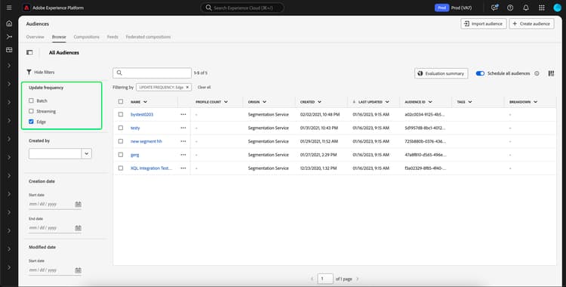The height and width of the screenshot is (287, 566).
Task: Open the hamburger navigation menu
Action: (9, 8)
